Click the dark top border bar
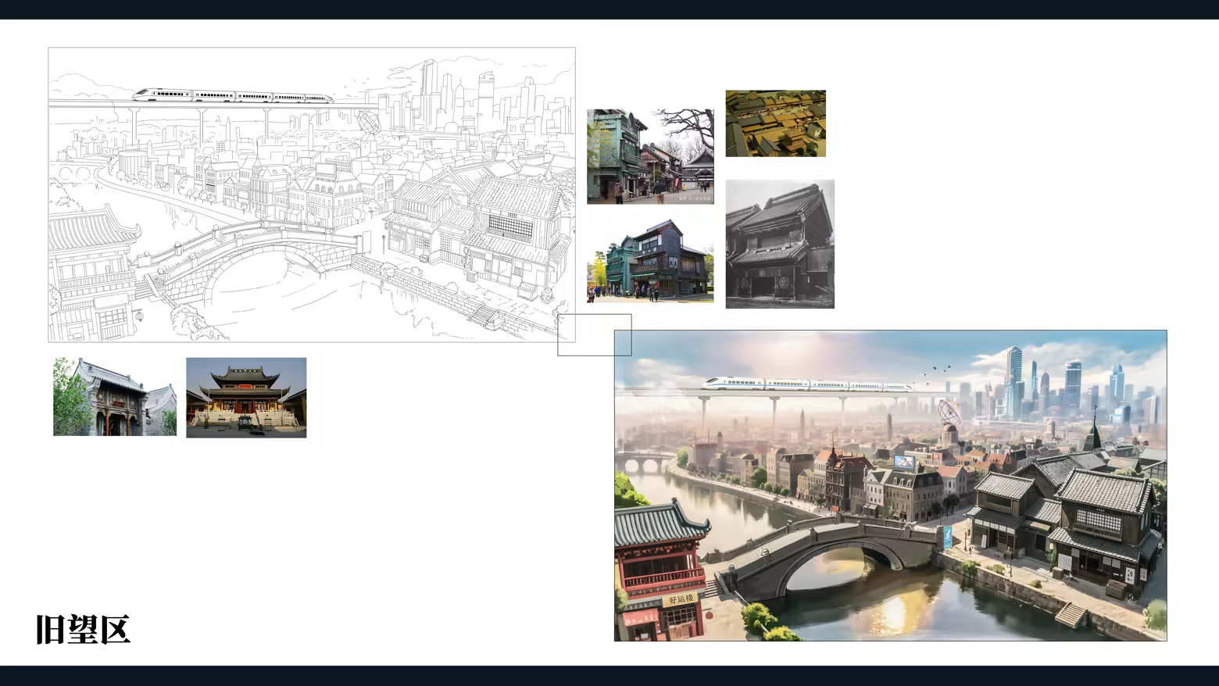The width and height of the screenshot is (1219, 686). click(x=609, y=9)
